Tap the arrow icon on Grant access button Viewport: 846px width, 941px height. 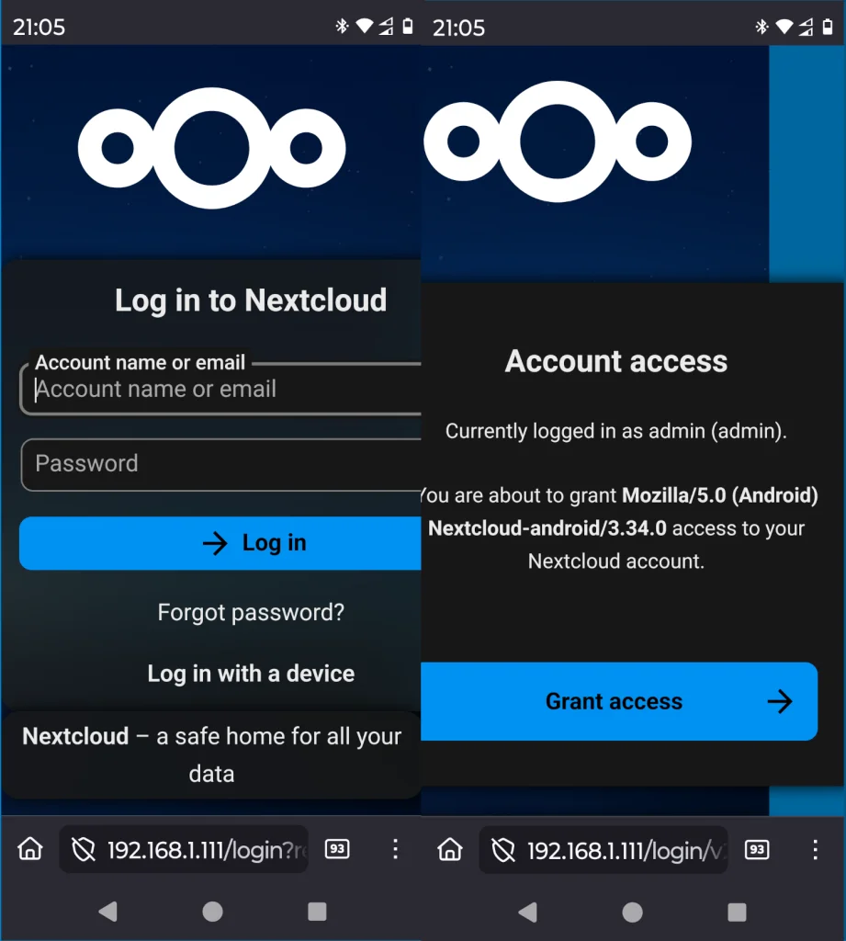[780, 701]
